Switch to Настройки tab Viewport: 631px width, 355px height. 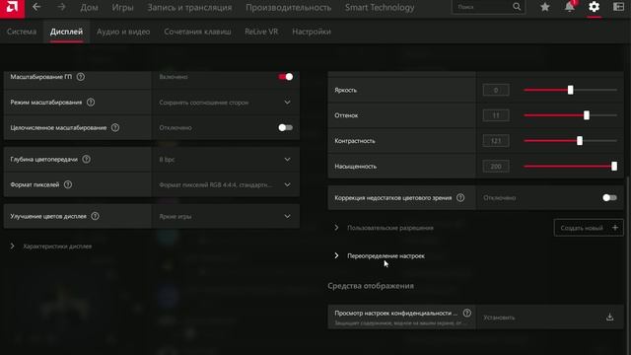(x=312, y=32)
